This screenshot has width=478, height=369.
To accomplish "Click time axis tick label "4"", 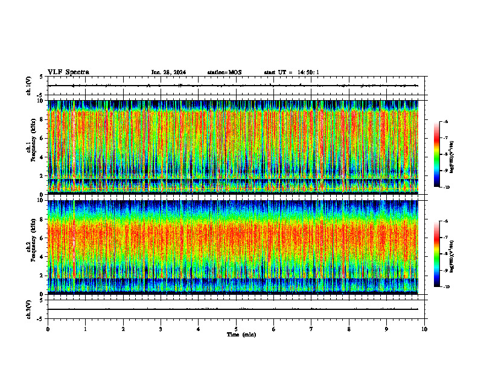I will pos(199,329).
